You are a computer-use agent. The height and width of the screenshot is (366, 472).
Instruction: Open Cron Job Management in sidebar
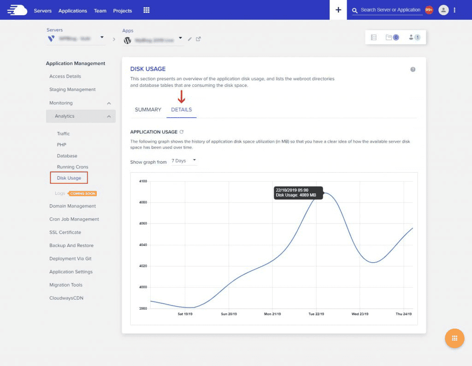click(74, 219)
